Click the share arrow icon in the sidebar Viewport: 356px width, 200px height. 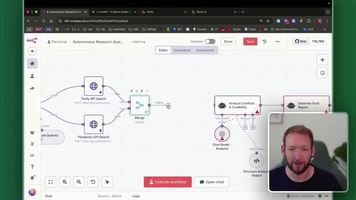pos(32,88)
